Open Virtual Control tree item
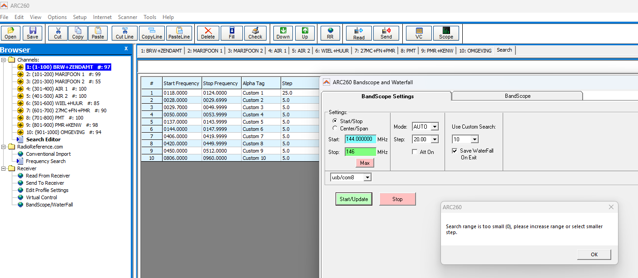This screenshot has height=278, width=638. (42, 197)
